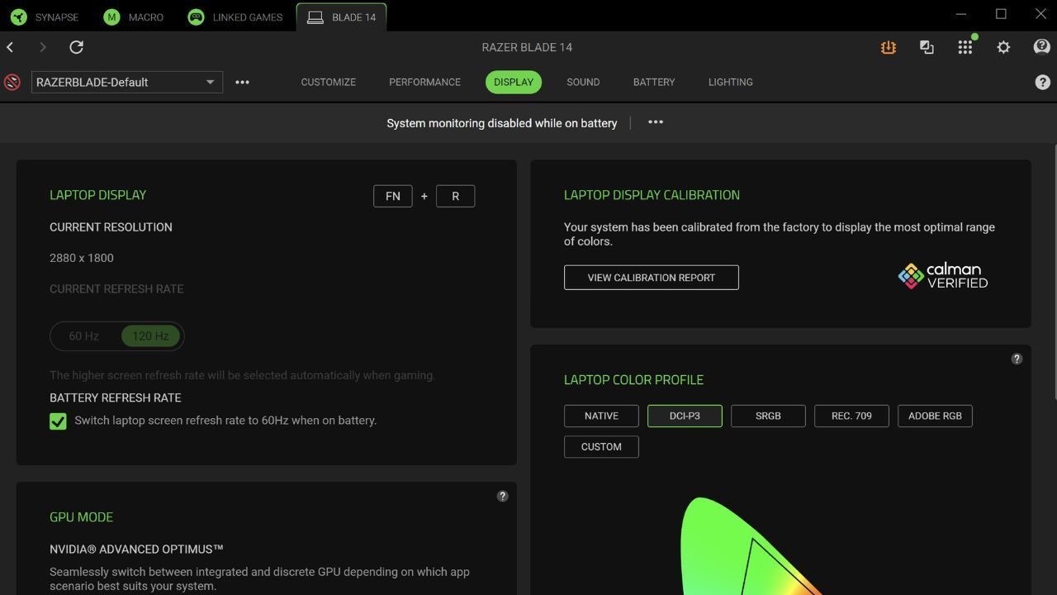
Task: Click View Calibration Report button
Action: click(651, 278)
